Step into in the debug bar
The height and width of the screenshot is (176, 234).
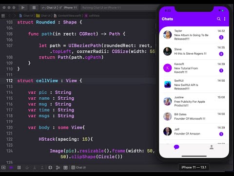35,168
